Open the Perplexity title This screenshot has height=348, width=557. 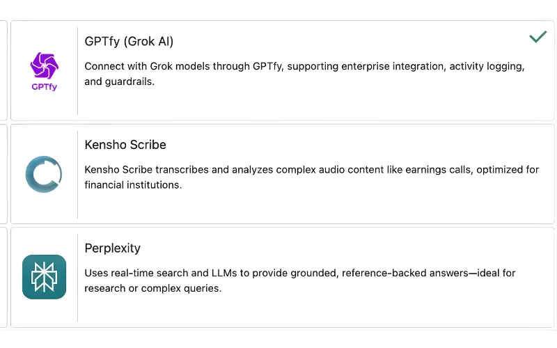pyautogui.click(x=112, y=248)
